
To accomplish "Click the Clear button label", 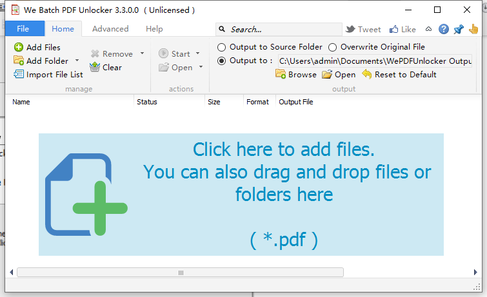I will click(112, 68).
